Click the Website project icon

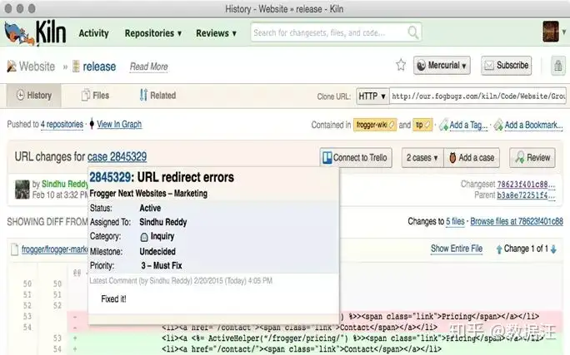tap(12, 66)
